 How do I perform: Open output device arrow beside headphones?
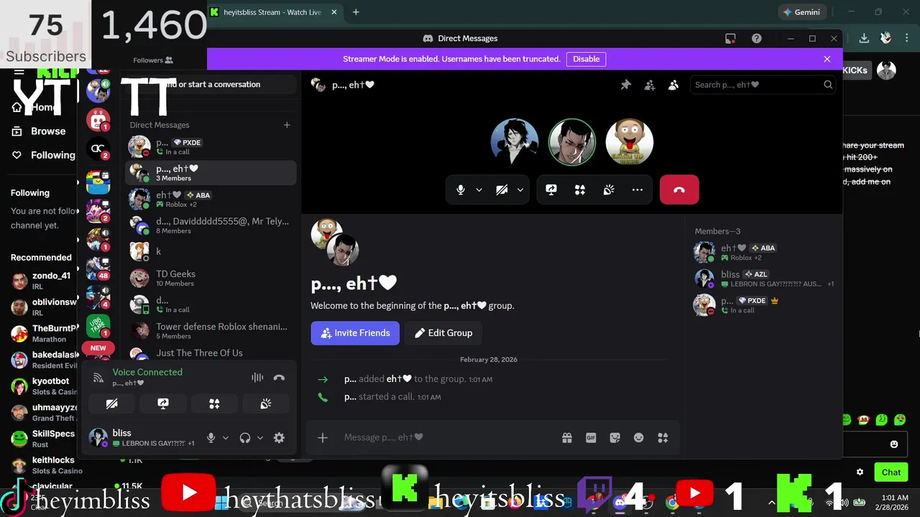(x=260, y=438)
